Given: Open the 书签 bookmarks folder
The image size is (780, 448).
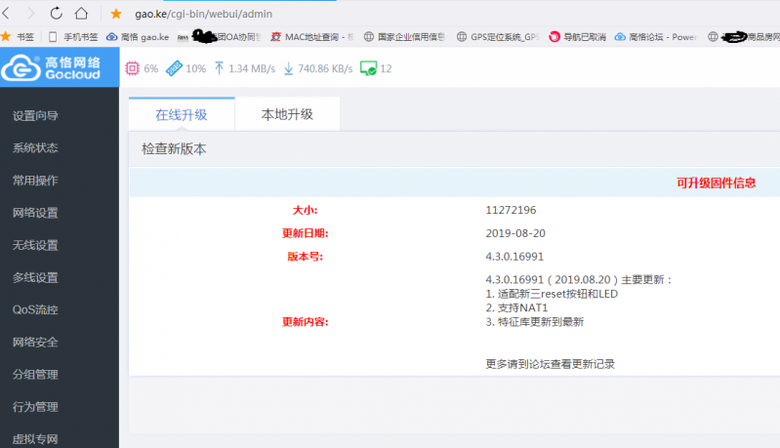Looking at the screenshot, I should point(18,37).
